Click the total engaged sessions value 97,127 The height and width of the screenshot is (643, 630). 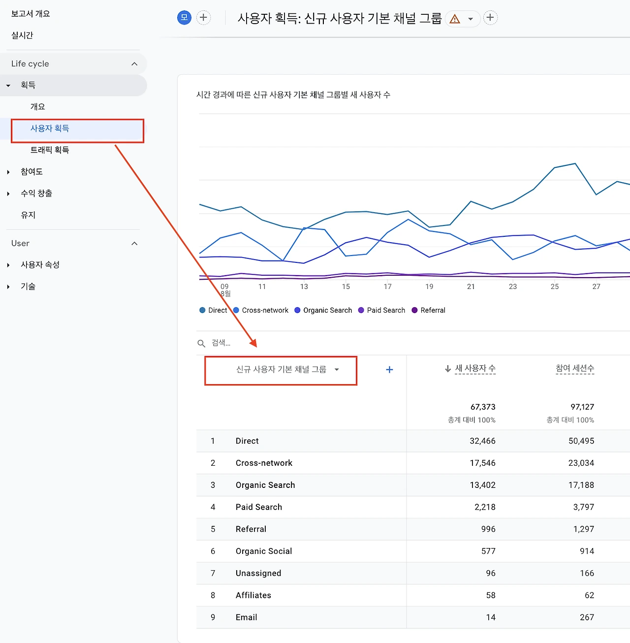[x=582, y=407]
